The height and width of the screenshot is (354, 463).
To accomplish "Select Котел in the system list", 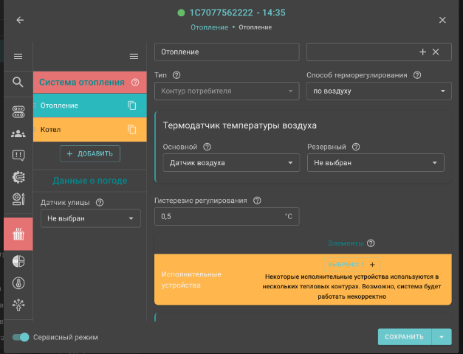I will tap(78, 130).
